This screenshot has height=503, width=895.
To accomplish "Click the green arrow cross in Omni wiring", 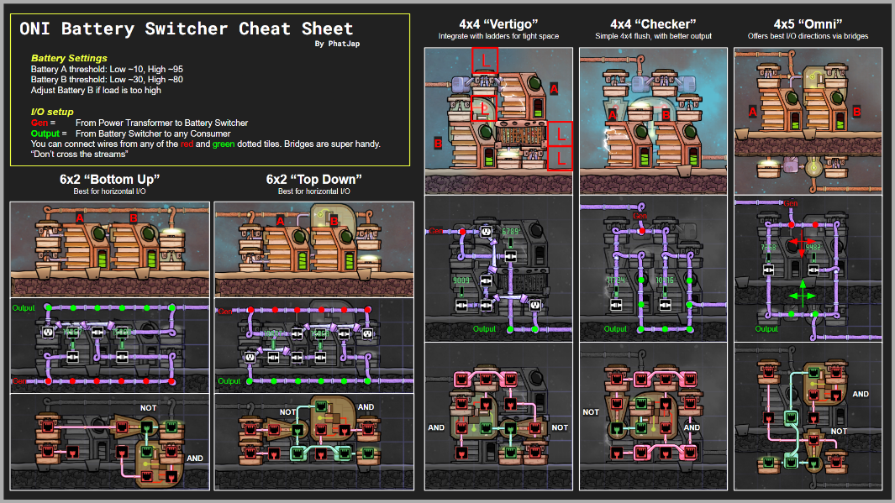I will click(x=803, y=295).
